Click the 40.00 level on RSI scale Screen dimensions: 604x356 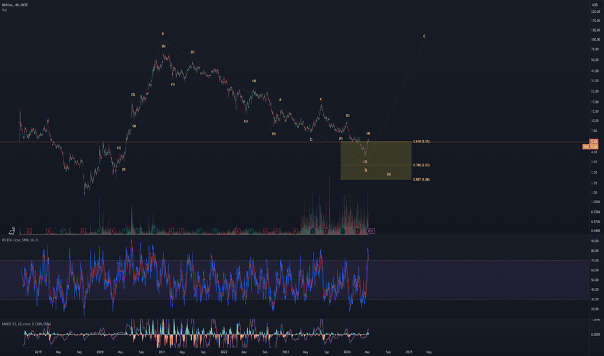click(595, 289)
